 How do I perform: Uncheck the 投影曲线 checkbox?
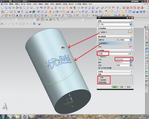pyautogui.click(x=100, y=83)
